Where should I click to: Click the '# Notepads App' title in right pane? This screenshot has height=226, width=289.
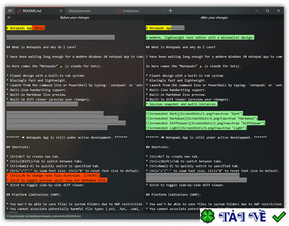[159, 28]
